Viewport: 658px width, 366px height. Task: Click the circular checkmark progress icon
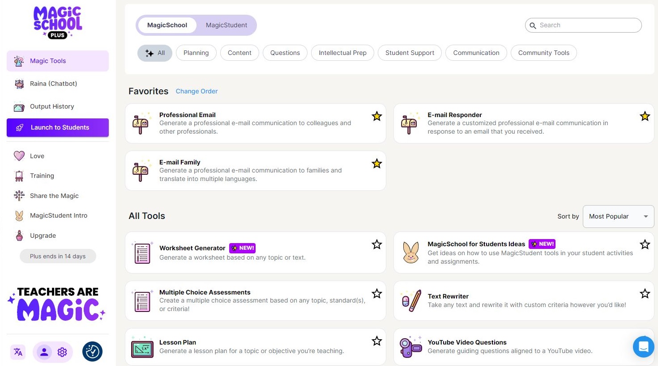tap(92, 352)
